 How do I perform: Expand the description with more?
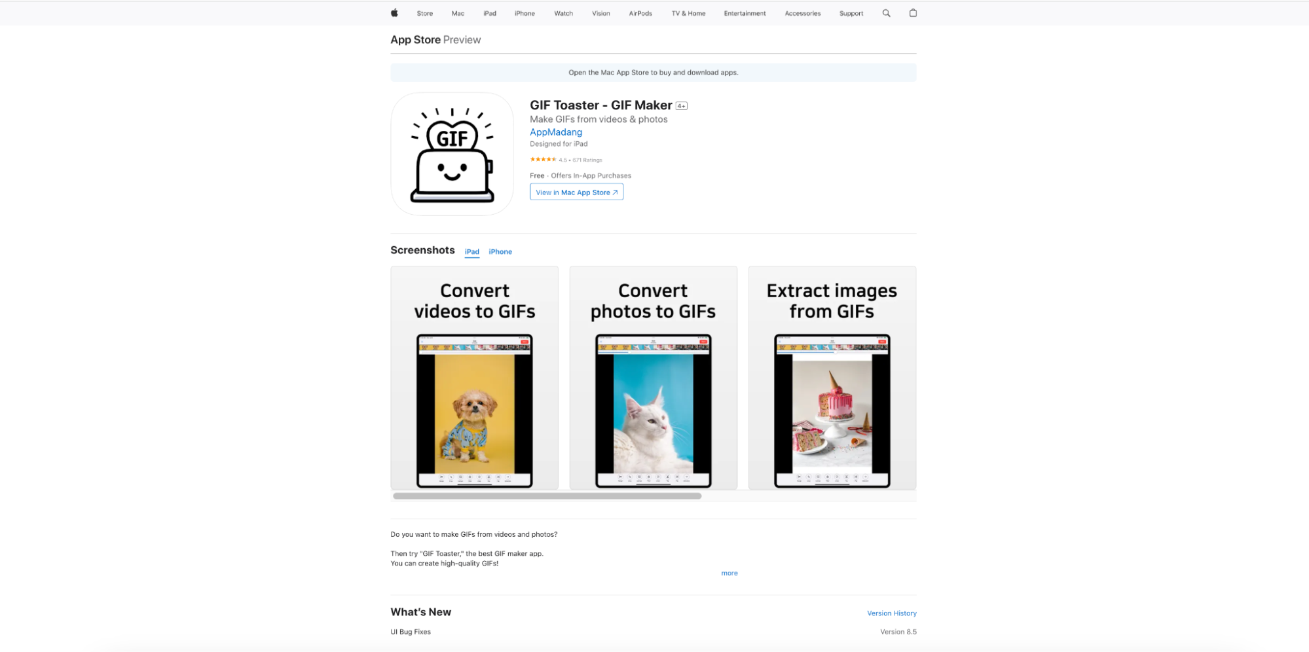[729, 573]
